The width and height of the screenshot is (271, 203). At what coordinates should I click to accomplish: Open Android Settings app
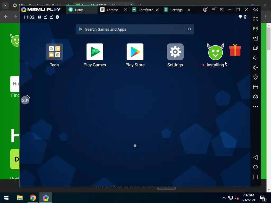pyautogui.click(x=175, y=52)
